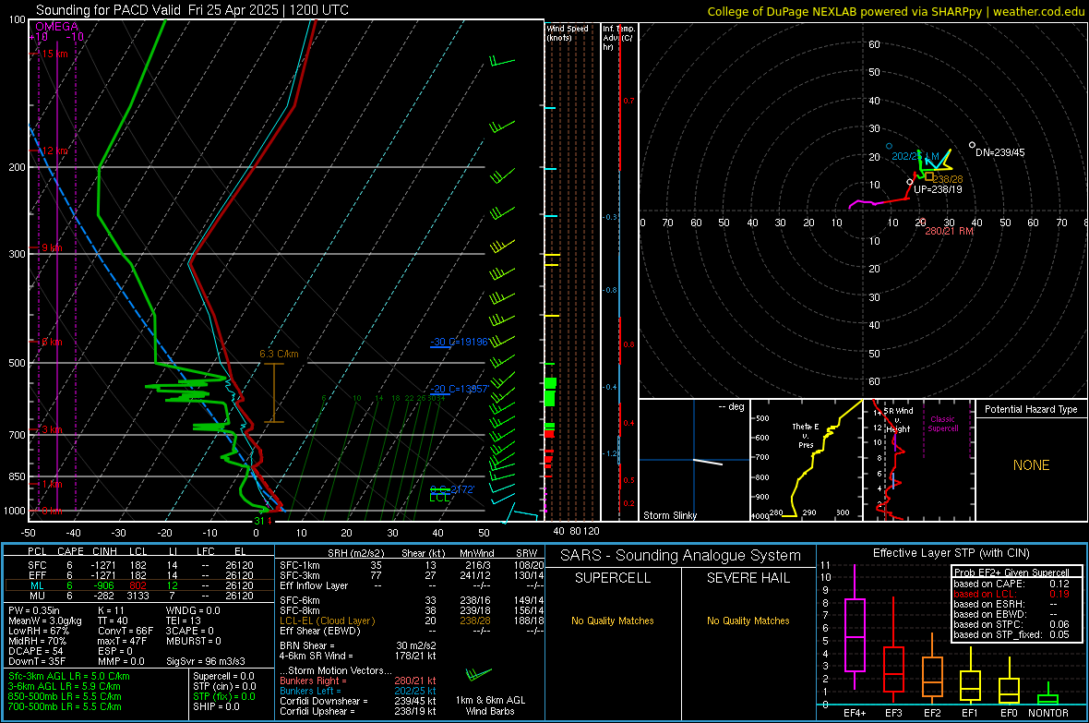
Task: Click the Potential Hazard Type heading
Action: (x=1031, y=409)
